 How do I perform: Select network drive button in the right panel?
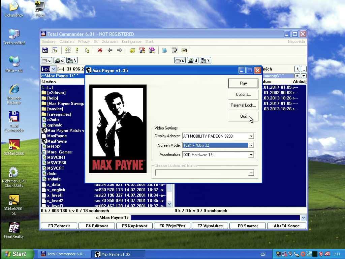(205, 60)
